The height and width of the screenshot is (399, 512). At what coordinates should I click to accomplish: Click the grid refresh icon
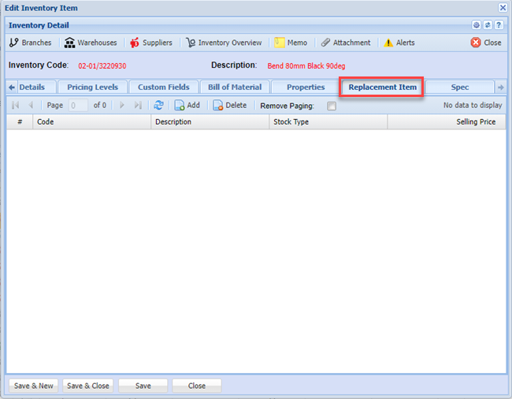click(159, 106)
